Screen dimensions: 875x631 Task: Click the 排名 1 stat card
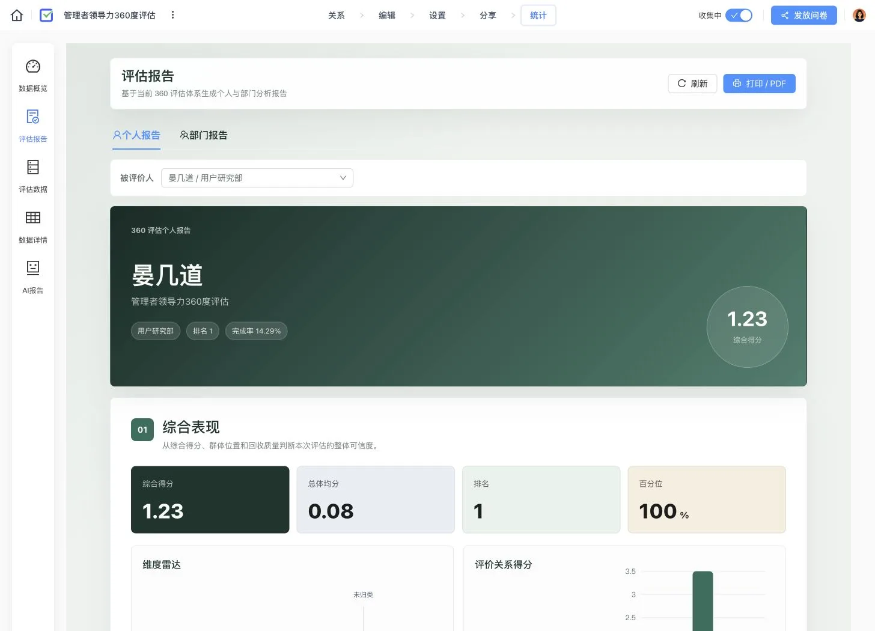point(541,499)
